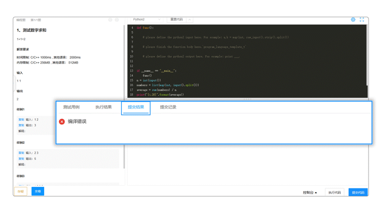
Task: Click the title 1、测试数字求和
Action: click(x=31, y=30)
